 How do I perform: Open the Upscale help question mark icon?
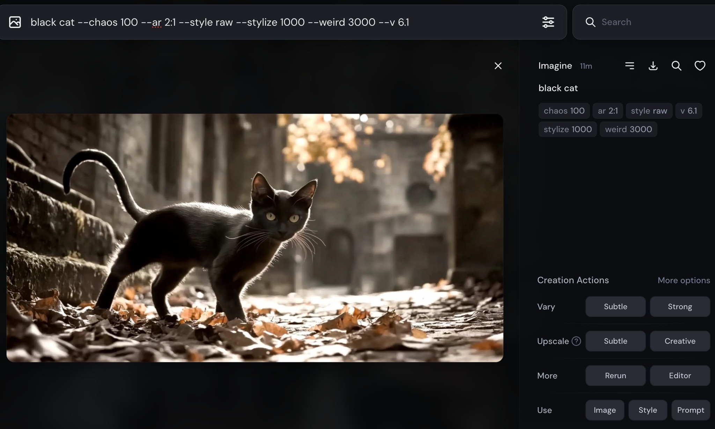(576, 341)
